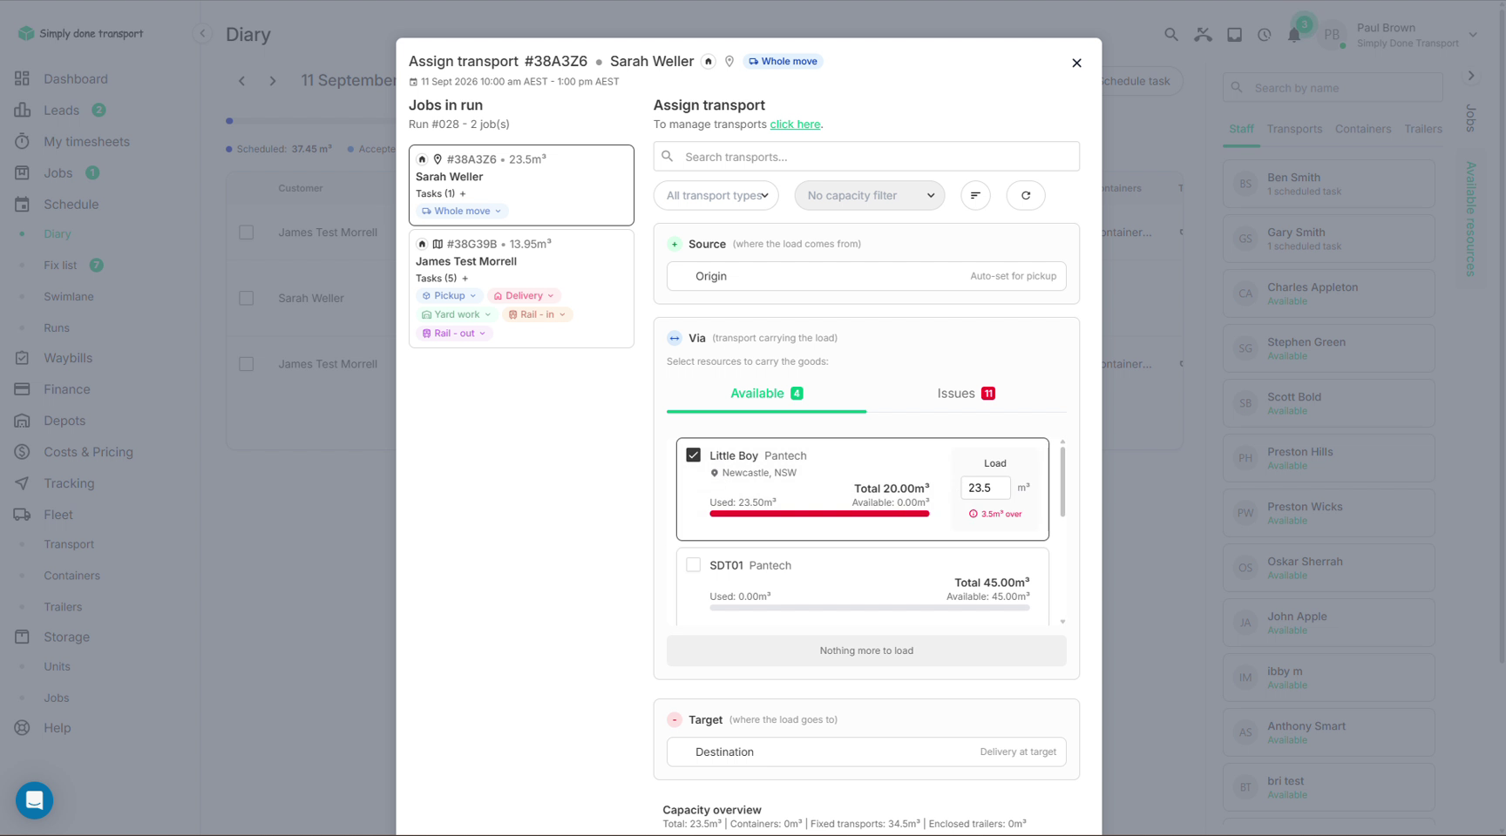This screenshot has height=836, width=1506.
Task: Click the add task plus for Sarah Weller
Action: click(x=463, y=193)
